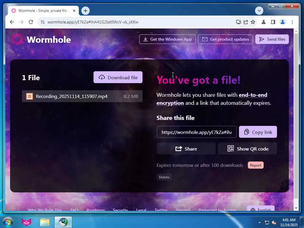Open the end-to-end encryption link
304x228 pixels.
pyautogui.click(x=212, y=99)
